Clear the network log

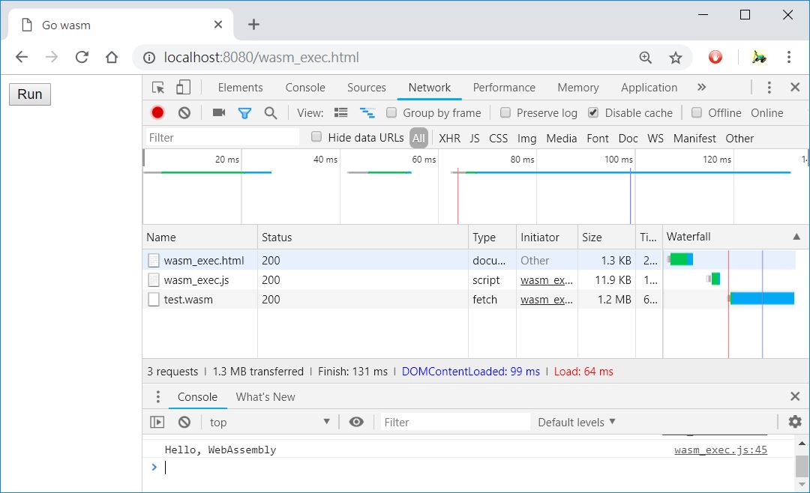(184, 112)
